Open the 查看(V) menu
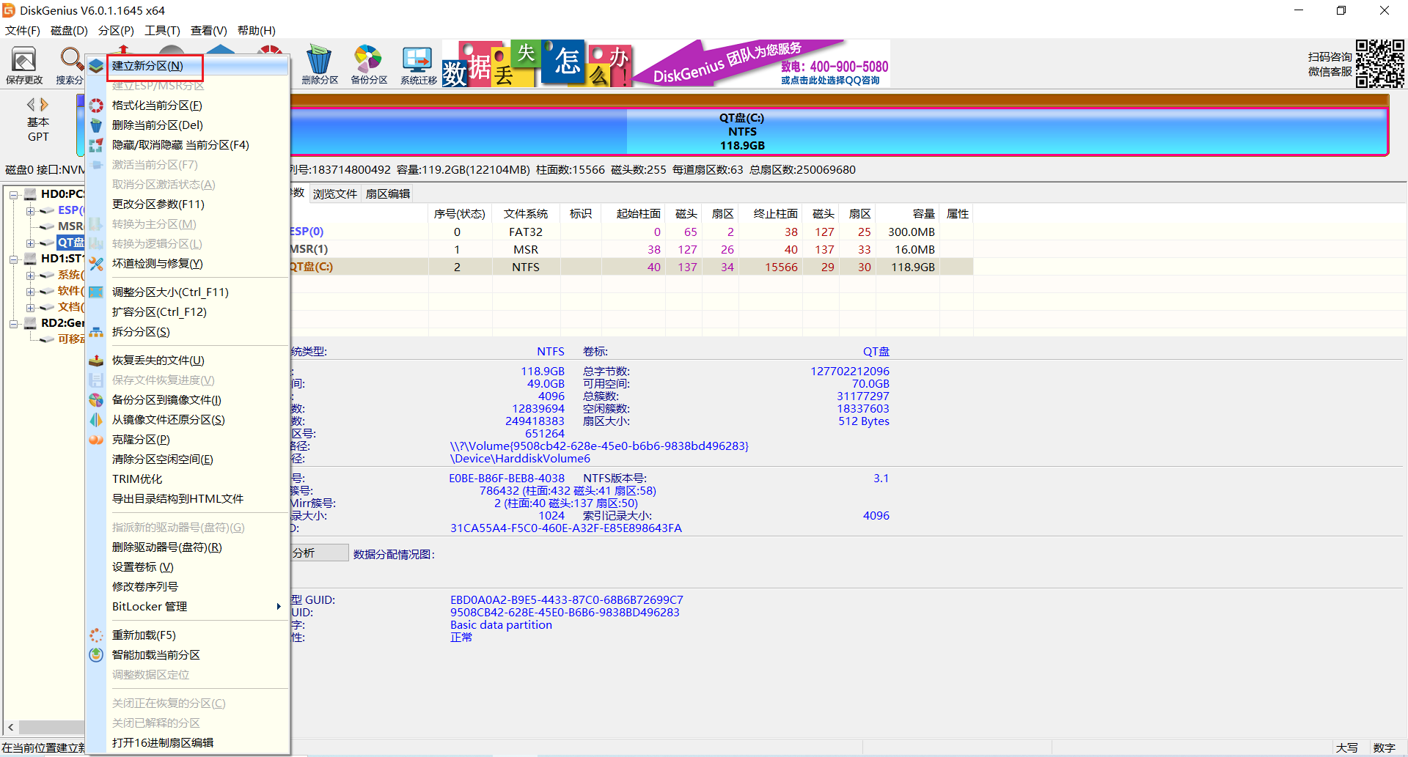Image resolution: width=1408 pixels, height=757 pixels. (209, 30)
